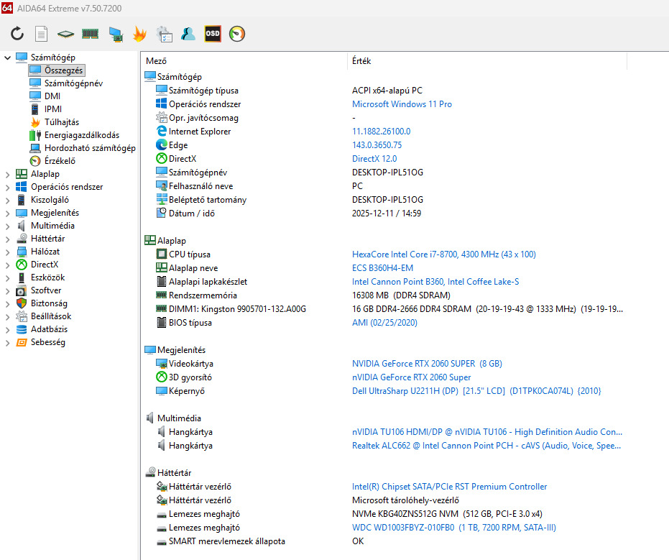Select the Számítógépnév row in the list
669x560 pixels.
tap(384, 173)
